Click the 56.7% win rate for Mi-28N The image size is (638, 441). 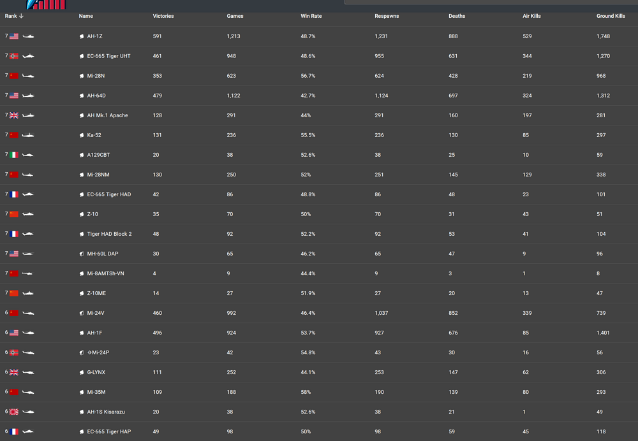click(x=308, y=76)
